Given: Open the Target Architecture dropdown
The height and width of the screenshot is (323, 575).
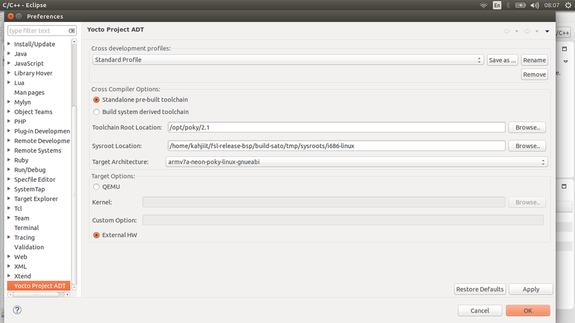Looking at the screenshot, I should tap(357, 162).
